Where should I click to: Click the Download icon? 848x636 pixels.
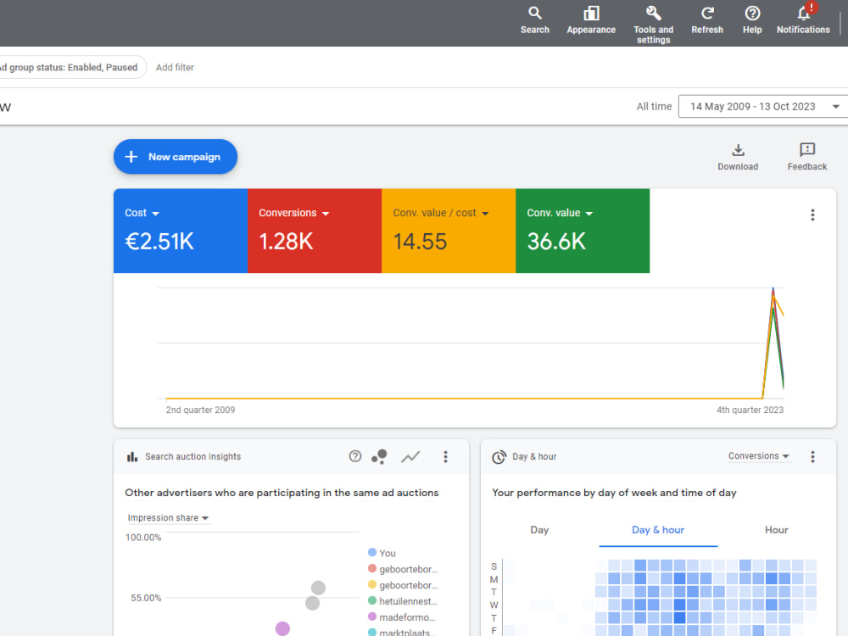click(737, 151)
